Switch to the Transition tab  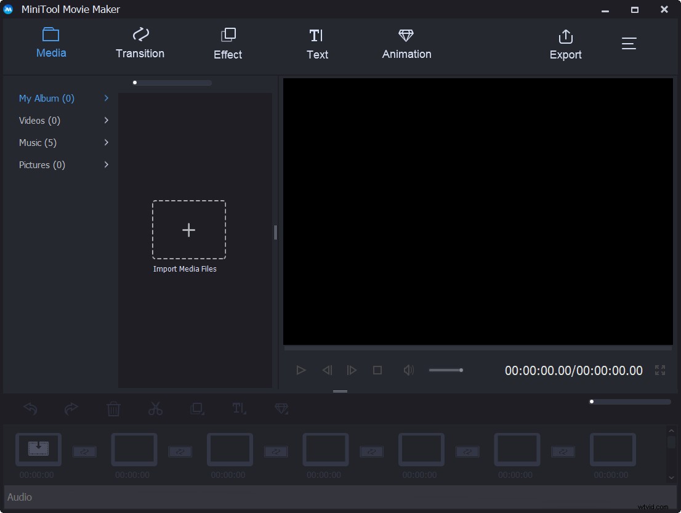(x=140, y=43)
